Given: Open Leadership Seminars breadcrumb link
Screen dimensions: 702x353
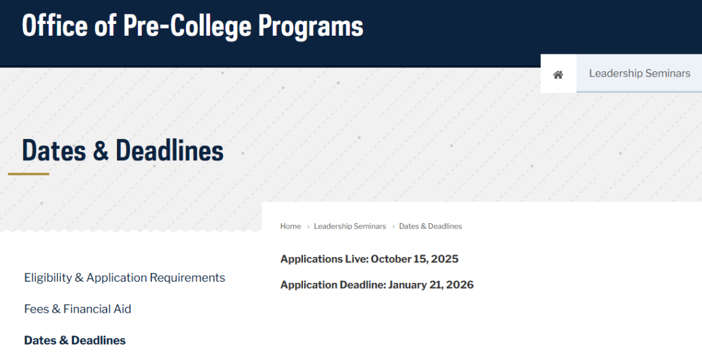Looking at the screenshot, I should click(350, 226).
